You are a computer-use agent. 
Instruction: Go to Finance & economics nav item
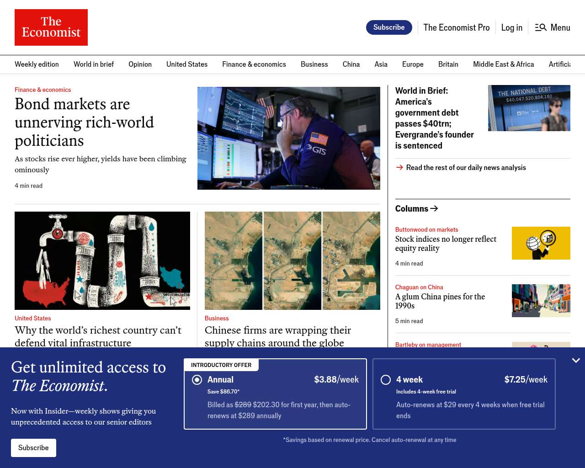[254, 64]
